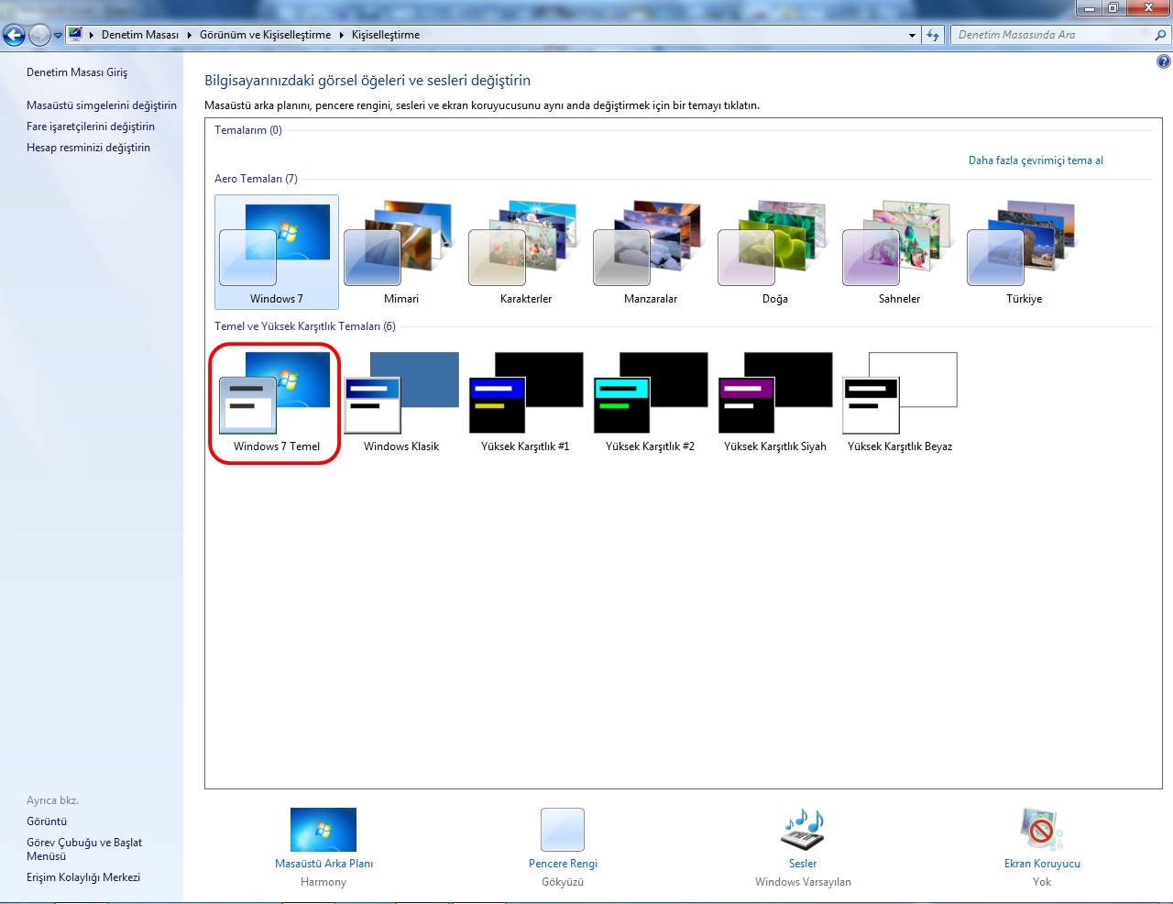1173x904 pixels.
Task: Apply the Mimari theme
Action: pos(400,252)
